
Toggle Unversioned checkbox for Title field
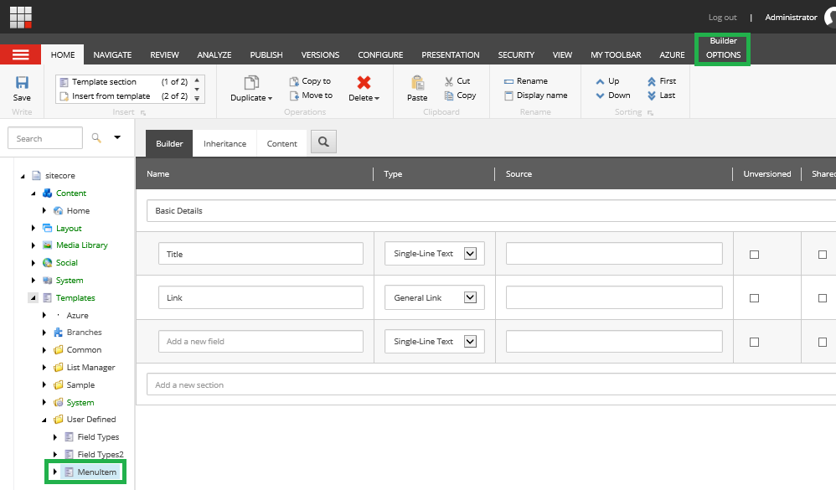tap(754, 254)
